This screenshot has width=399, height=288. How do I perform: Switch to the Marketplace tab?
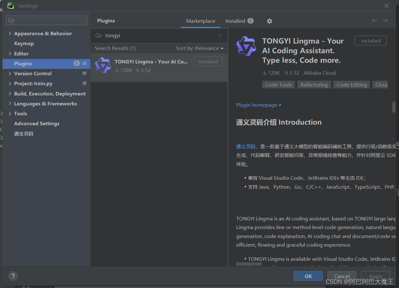click(x=201, y=21)
